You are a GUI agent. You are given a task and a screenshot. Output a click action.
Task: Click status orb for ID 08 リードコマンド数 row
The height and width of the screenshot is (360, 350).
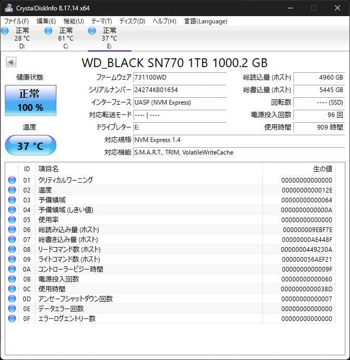12,249
